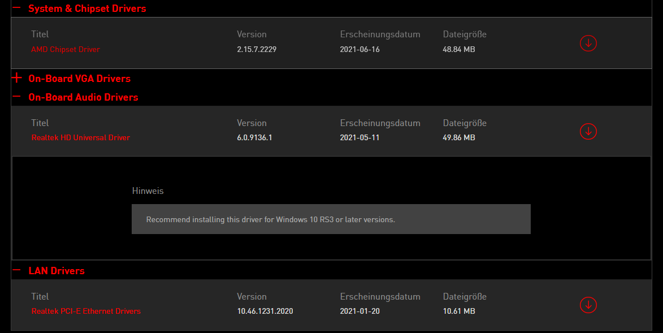Toggle the On-Board Audio Drivers section heading
The width and height of the screenshot is (663, 333).
(x=83, y=97)
